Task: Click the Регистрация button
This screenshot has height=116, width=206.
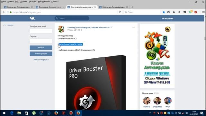Action: (x=41, y=54)
